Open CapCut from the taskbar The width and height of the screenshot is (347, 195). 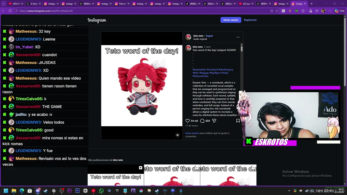point(85,191)
